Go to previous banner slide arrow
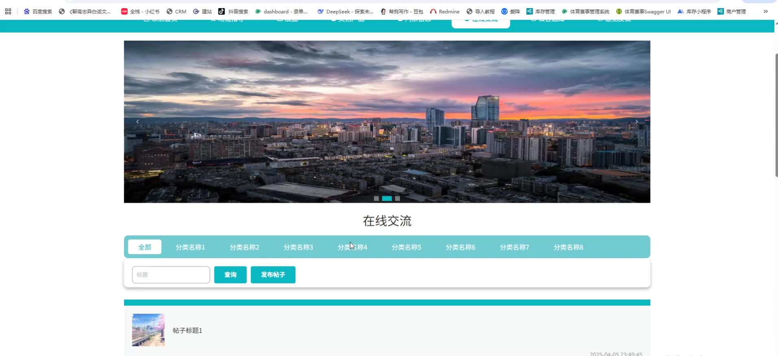The height and width of the screenshot is (356, 778). click(x=138, y=122)
